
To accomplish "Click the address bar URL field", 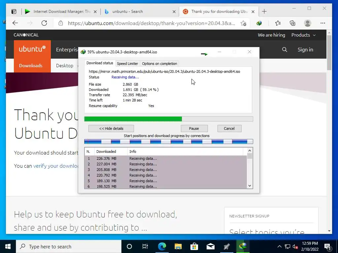I will click(151, 23).
